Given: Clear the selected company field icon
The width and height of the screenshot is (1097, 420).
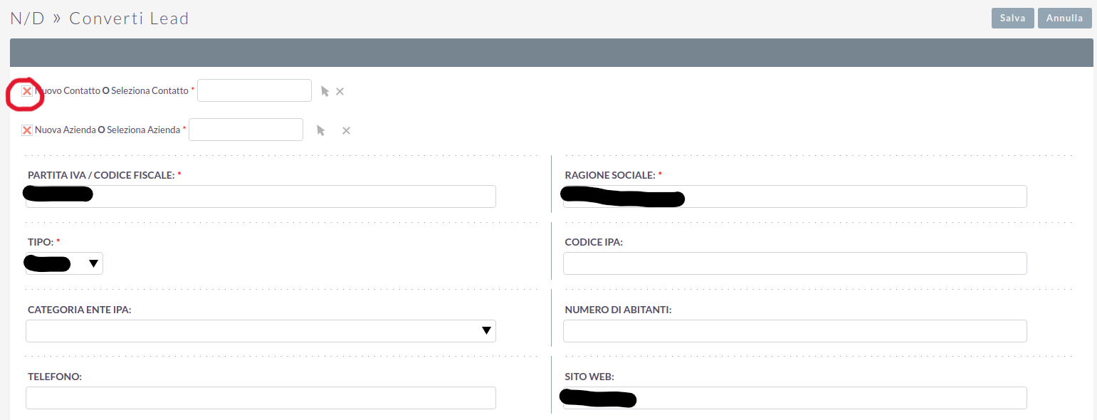Looking at the screenshot, I should pos(346,130).
